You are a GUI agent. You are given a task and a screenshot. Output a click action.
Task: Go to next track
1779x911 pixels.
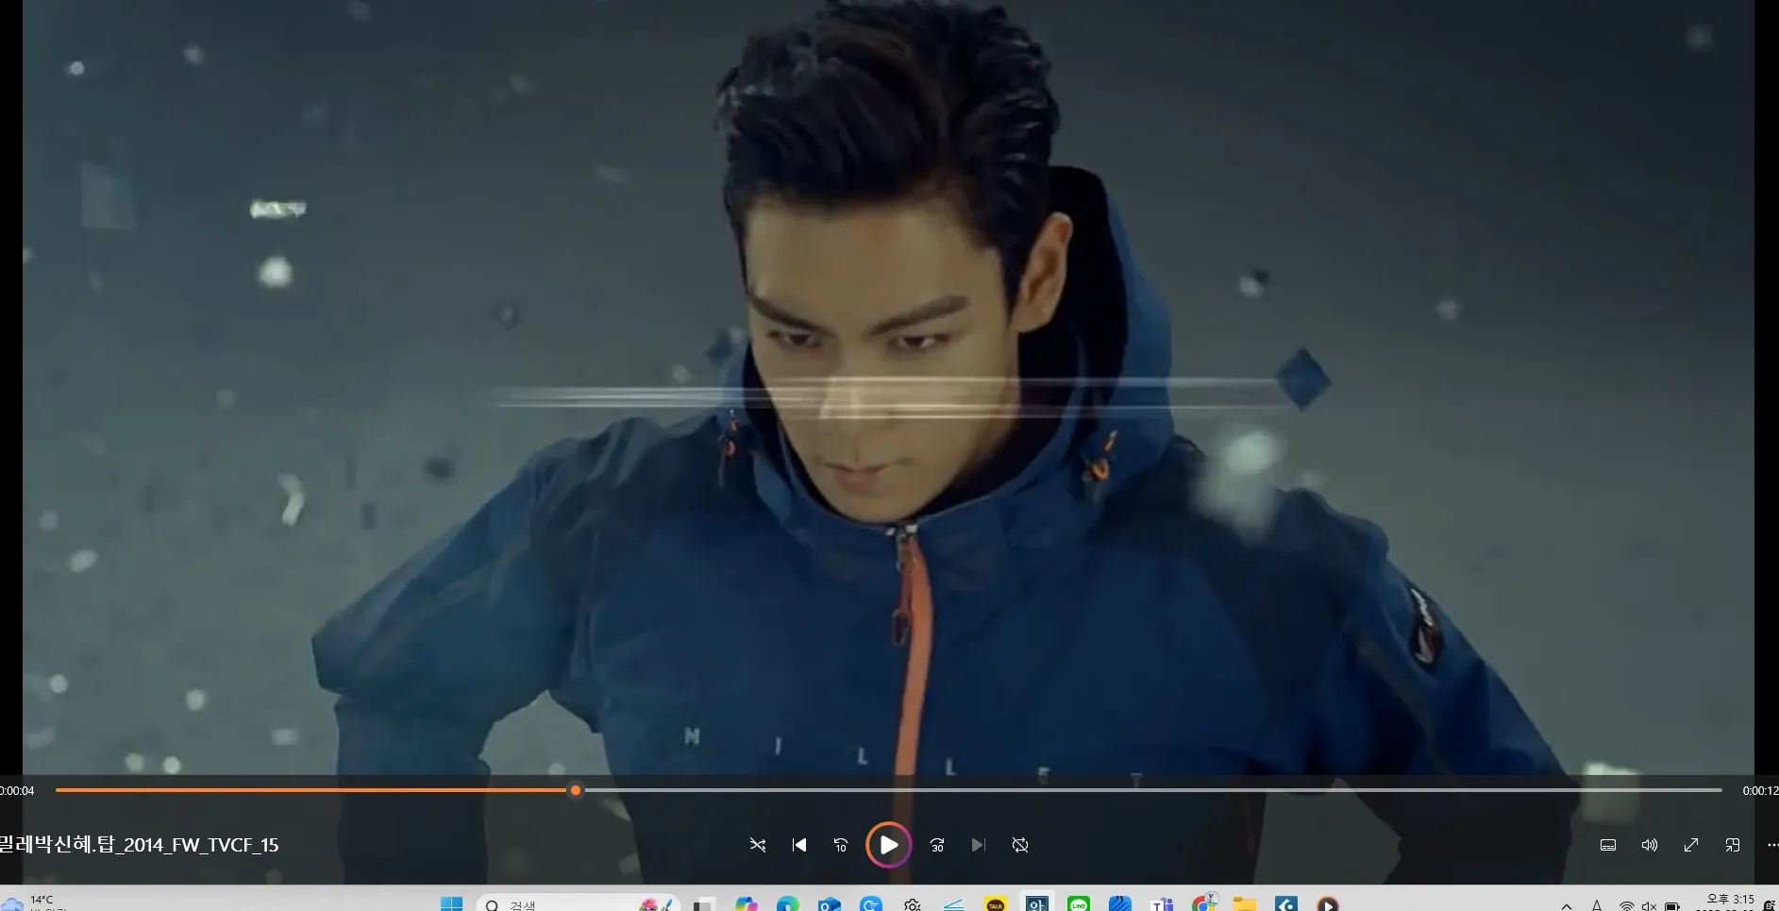(x=979, y=845)
